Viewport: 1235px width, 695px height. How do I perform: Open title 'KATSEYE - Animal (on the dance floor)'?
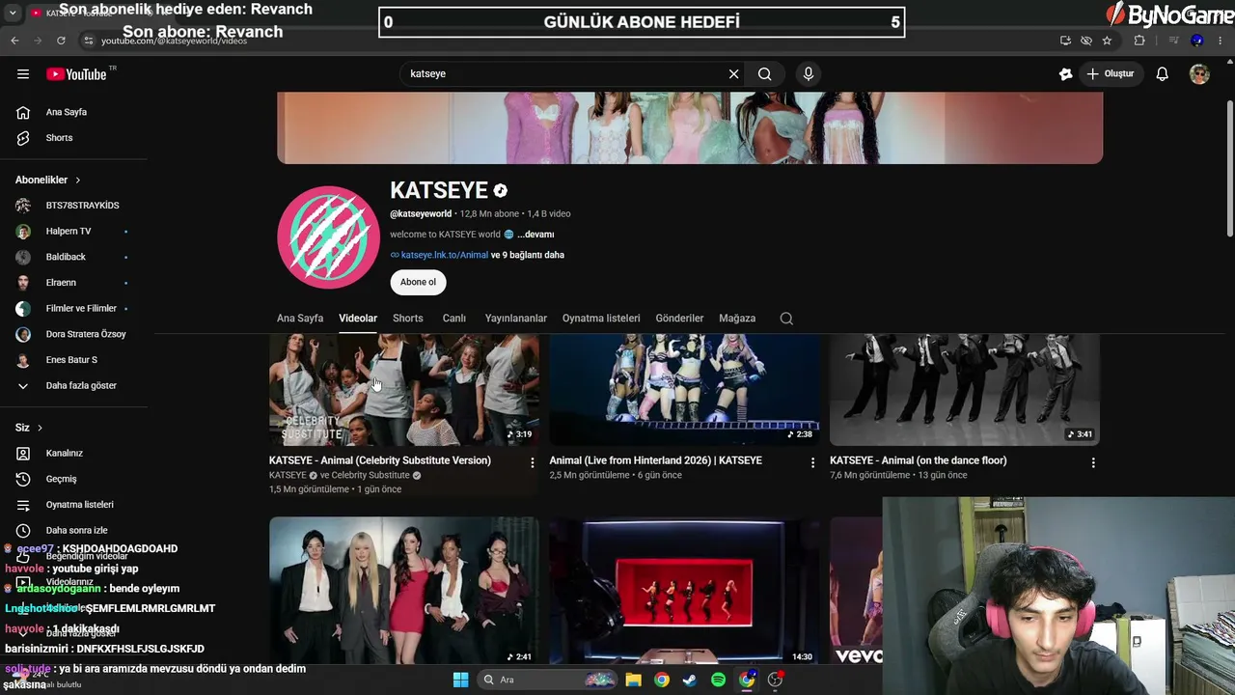(x=919, y=460)
